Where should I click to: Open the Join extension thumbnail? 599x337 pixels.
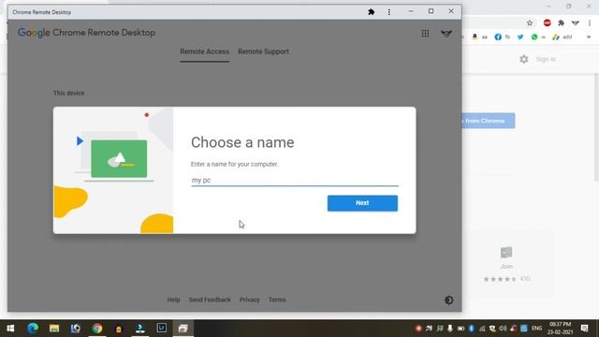point(506,253)
